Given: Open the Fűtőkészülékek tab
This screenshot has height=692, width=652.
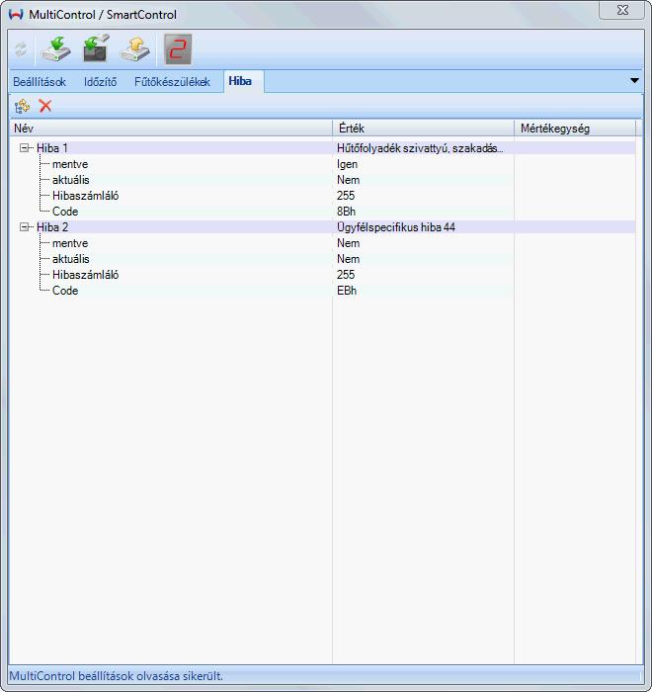Looking at the screenshot, I should tap(172, 82).
